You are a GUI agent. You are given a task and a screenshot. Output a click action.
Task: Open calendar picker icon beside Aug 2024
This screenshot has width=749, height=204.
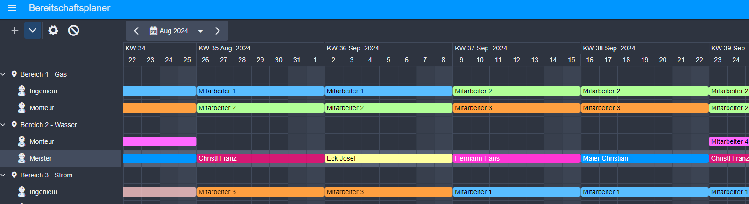[153, 31]
